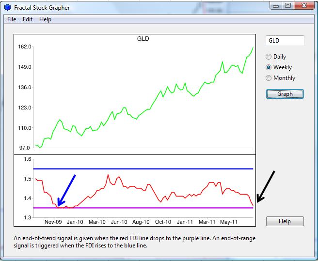
Task: Click the purple end-of-trend threshold line
Action: [145, 208]
